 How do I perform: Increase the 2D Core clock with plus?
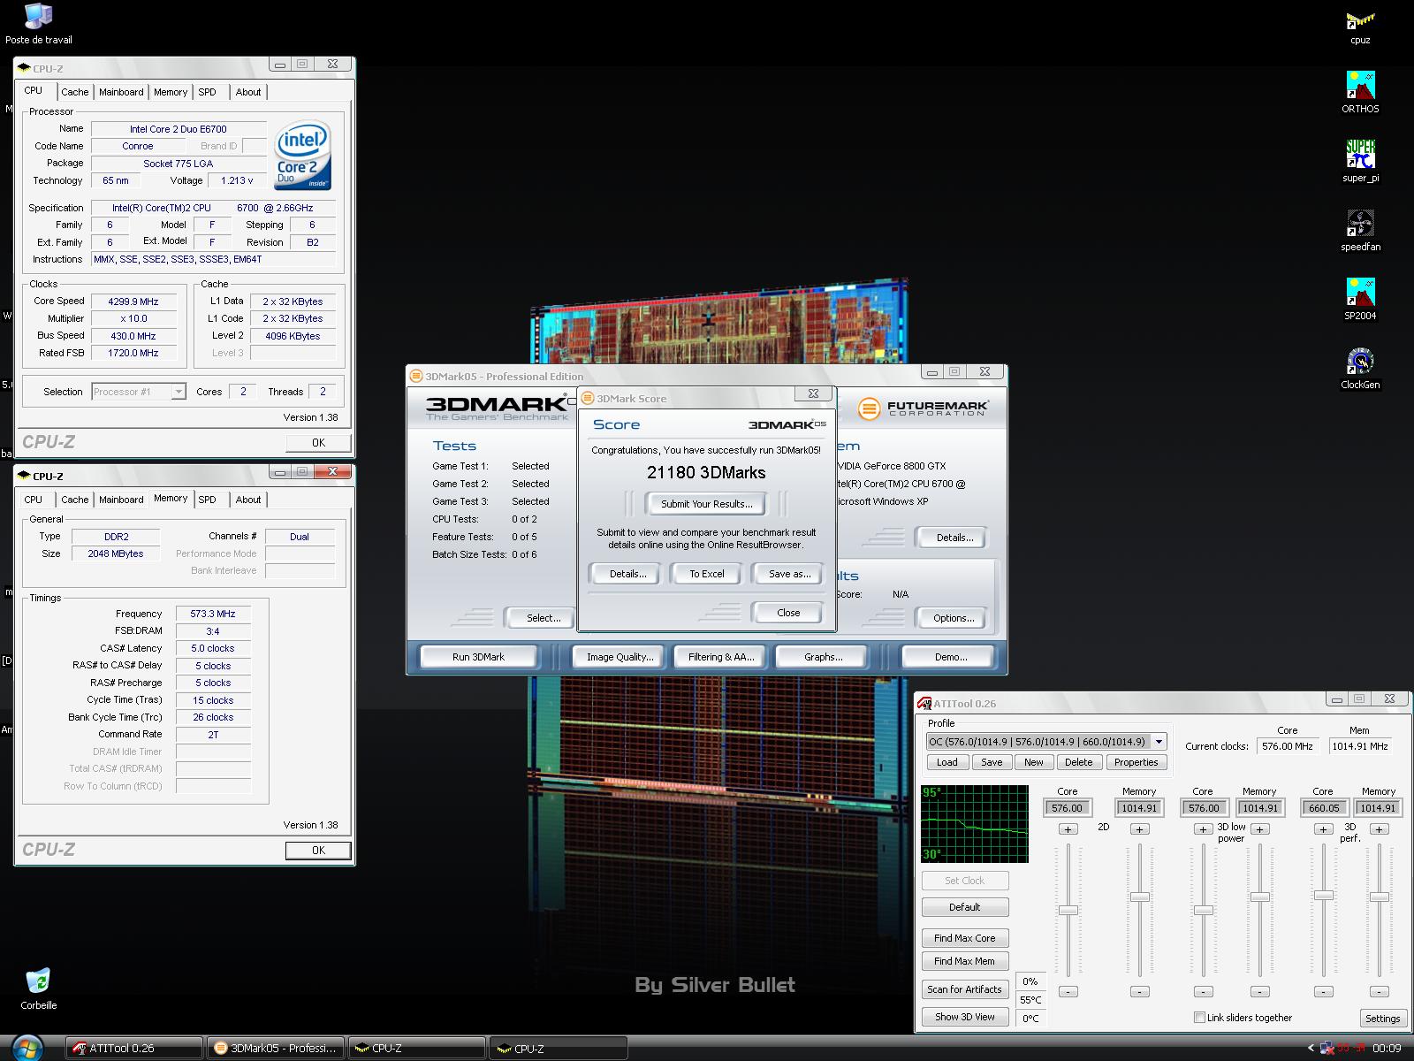(1068, 829)
